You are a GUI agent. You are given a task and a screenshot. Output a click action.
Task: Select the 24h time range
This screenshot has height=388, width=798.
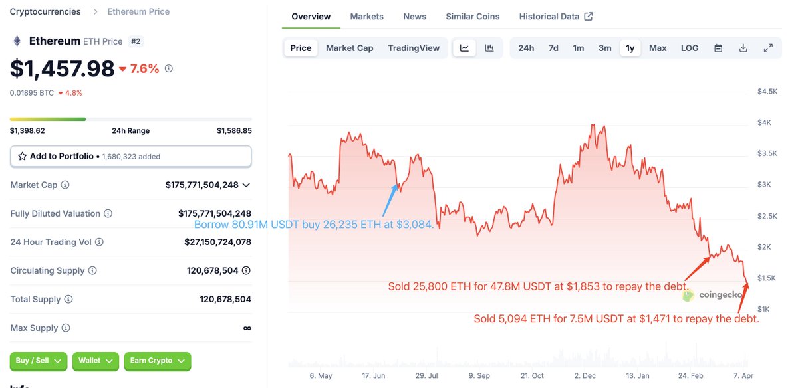point(526,48)
